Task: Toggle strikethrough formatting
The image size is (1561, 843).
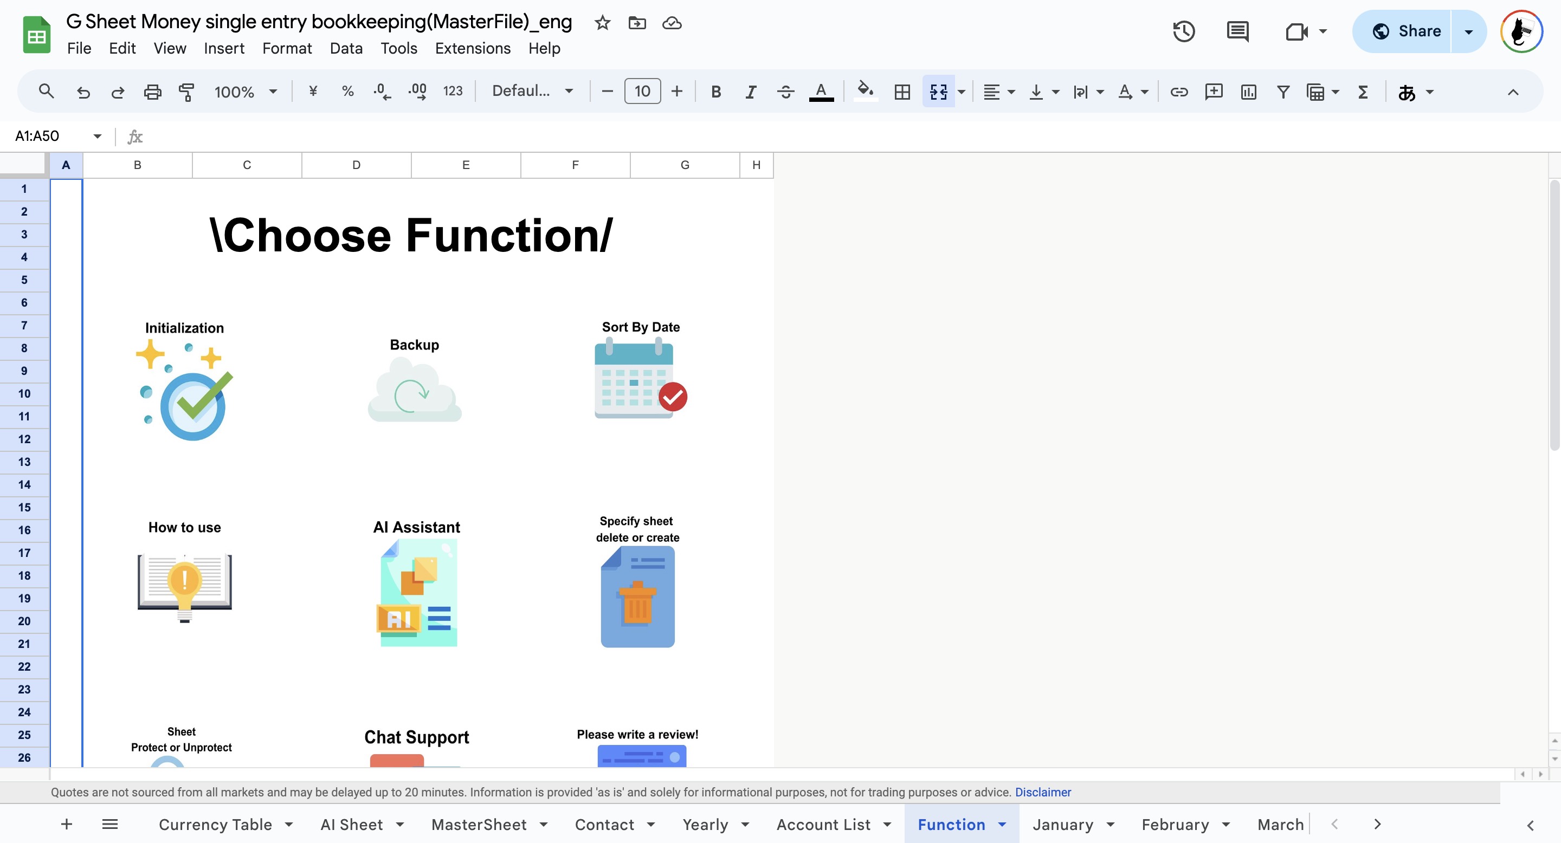Action: (x=785, y=92)
